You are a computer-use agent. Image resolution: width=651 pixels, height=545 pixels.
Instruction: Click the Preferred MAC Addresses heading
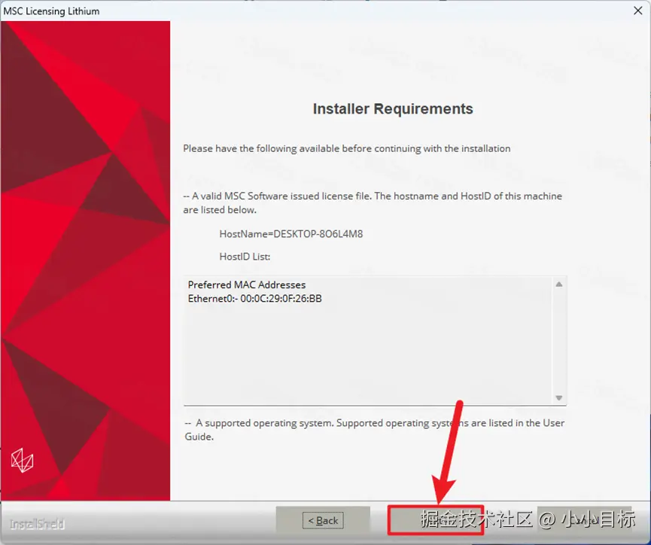[247, 285]
